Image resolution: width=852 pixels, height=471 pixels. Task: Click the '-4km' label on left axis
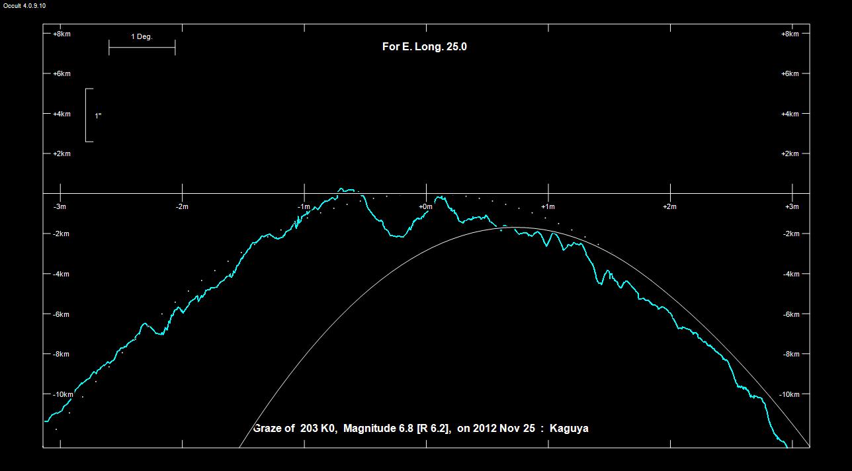click(x=61, y=274)
